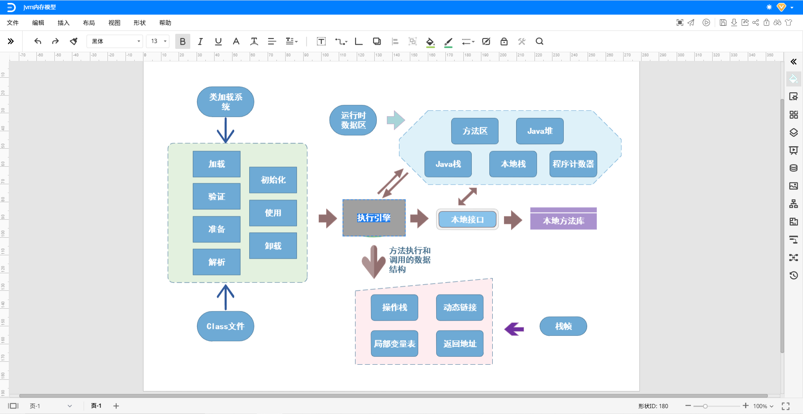
Task: Open the 布局 menu
Action: click(89, 23)
